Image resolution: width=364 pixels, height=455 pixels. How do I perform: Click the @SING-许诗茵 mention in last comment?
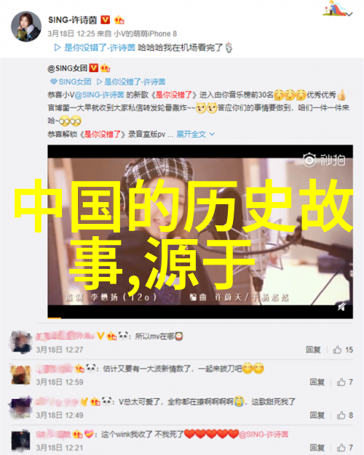264,435
